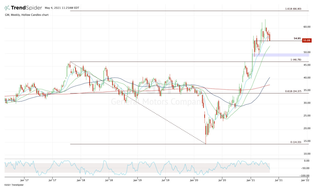This screenshot has width=316, height=187.
Task: Click the Jul '18 date axis label
Action: (x=109, y=180)
